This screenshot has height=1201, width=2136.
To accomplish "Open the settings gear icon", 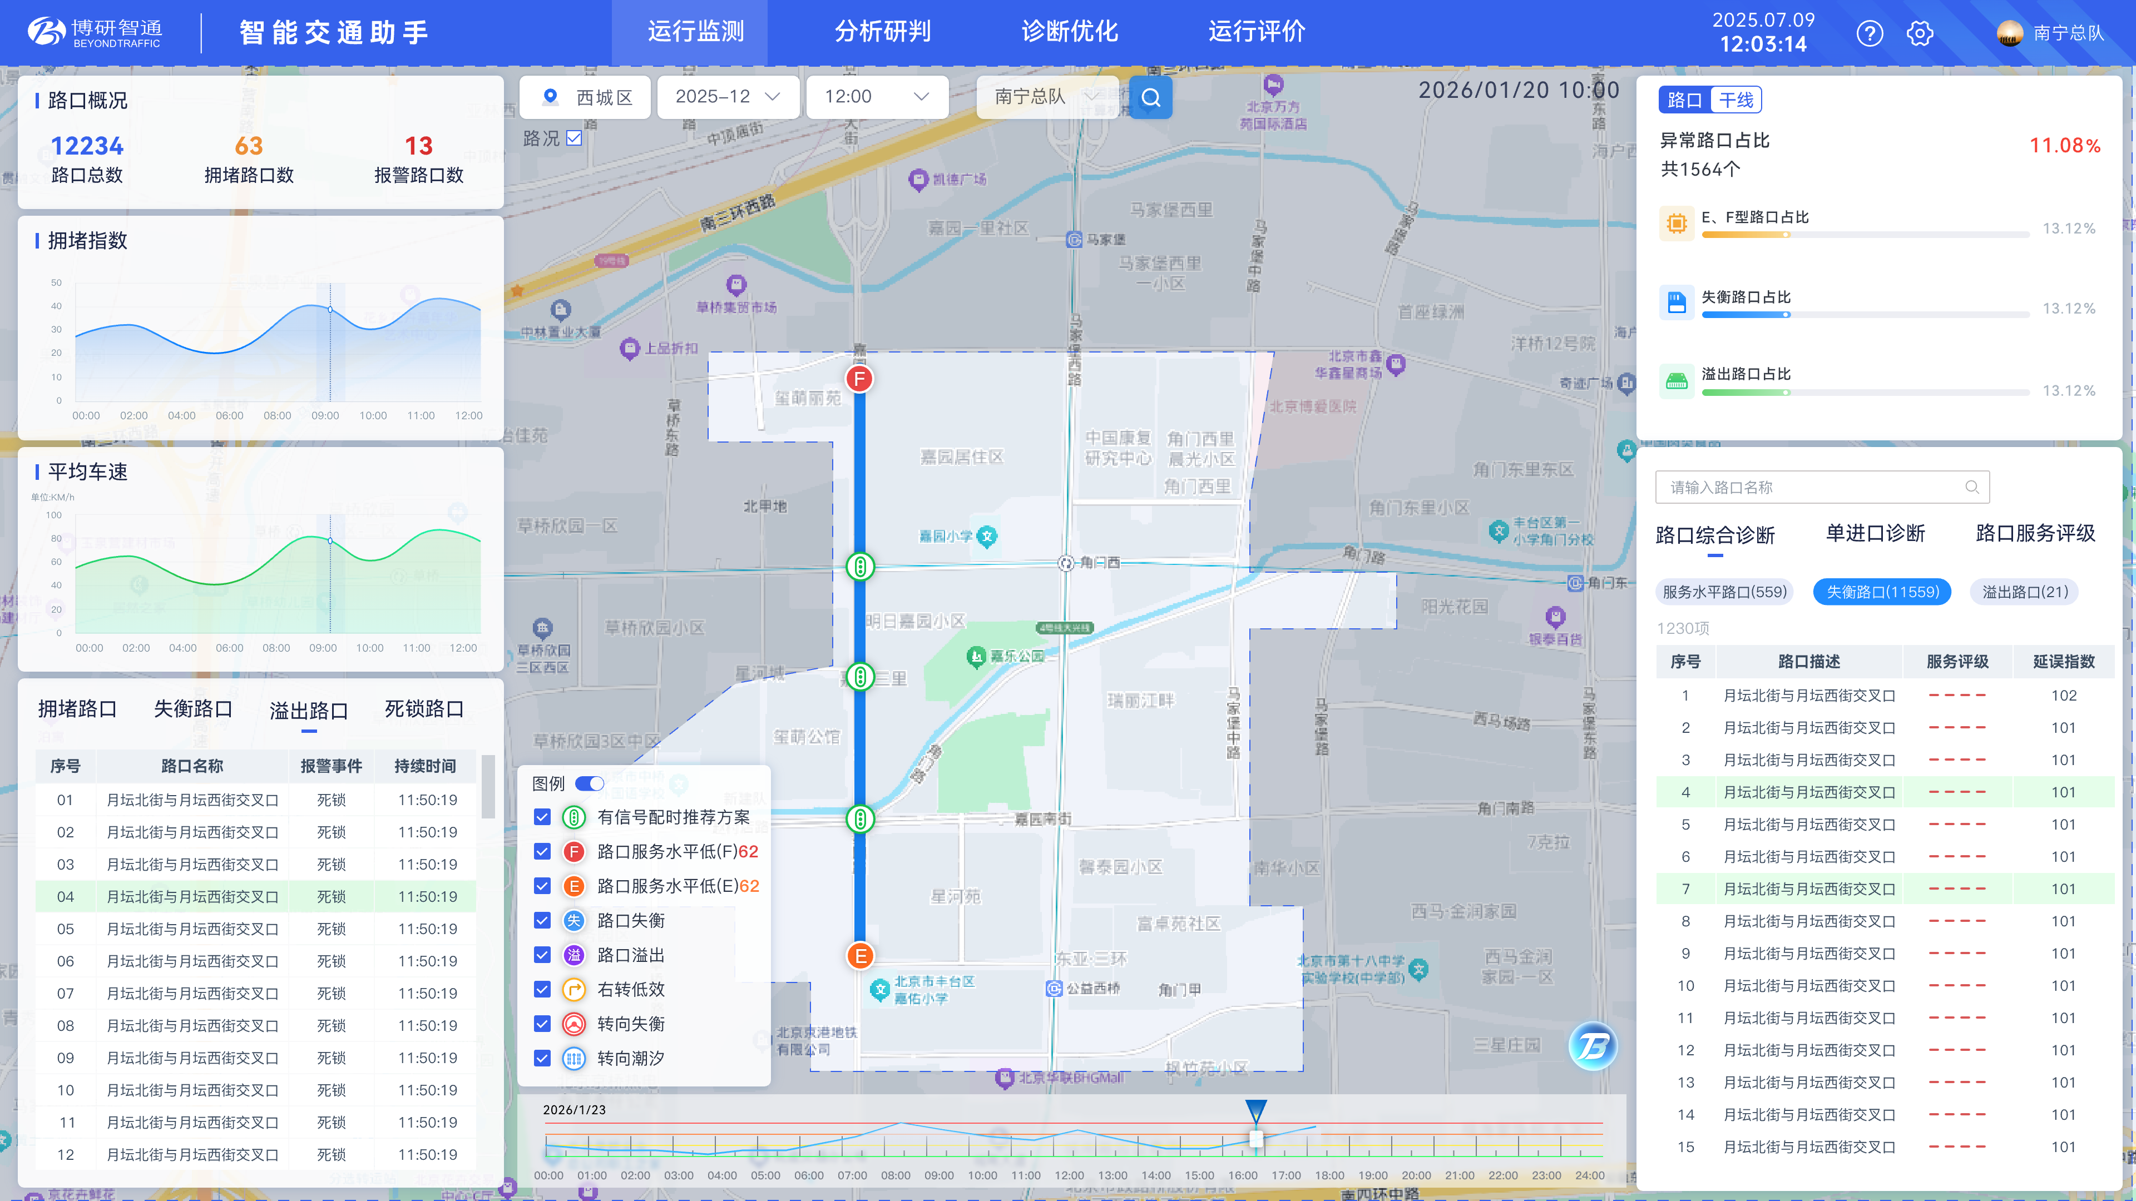I will tap(1920, 33).
